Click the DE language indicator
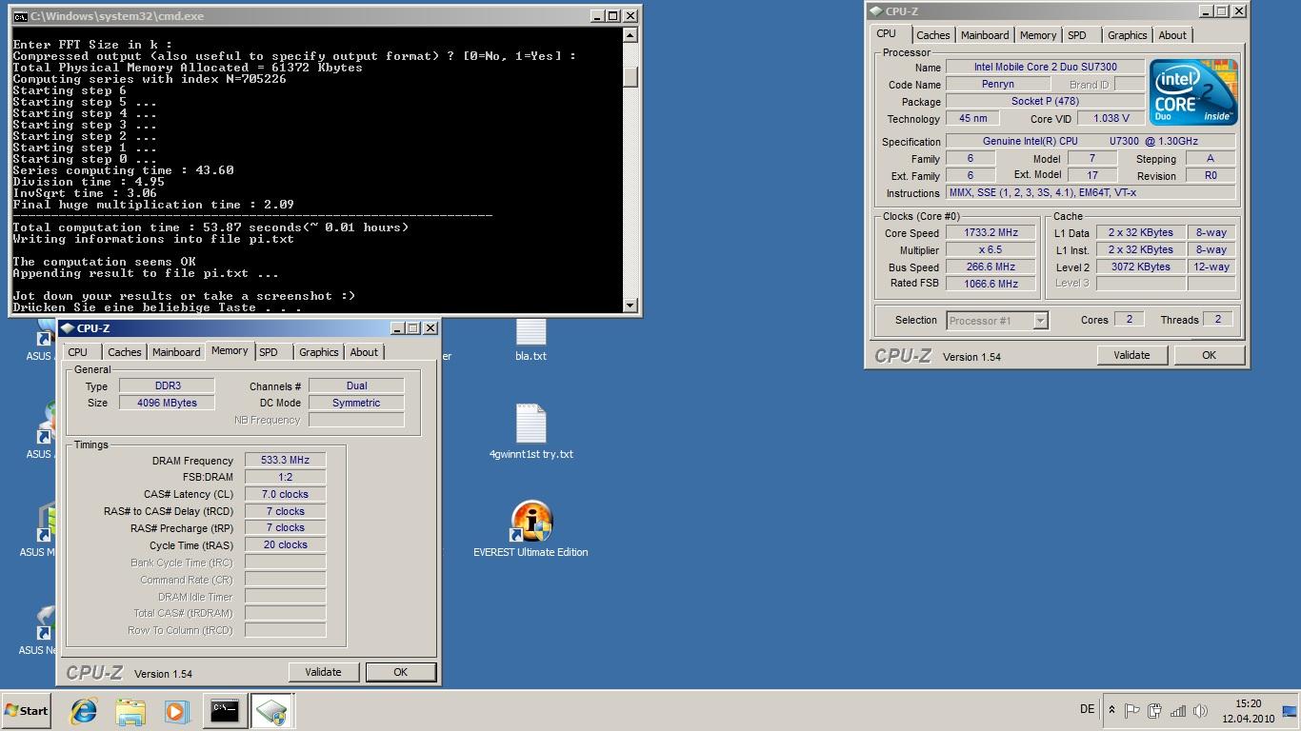Screen dimensions: 1301x731 pyautogui.click(x=1088, y=709)
